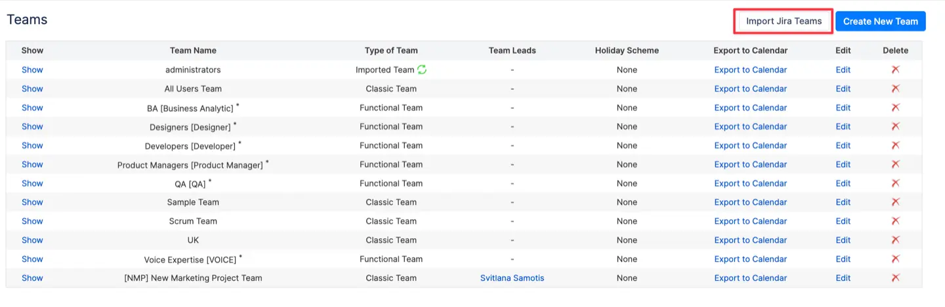Viewport: 945px width, 307px height.
Task: Click the Type of Team column header
Action: pyautogui.click(x=391, y=50)
